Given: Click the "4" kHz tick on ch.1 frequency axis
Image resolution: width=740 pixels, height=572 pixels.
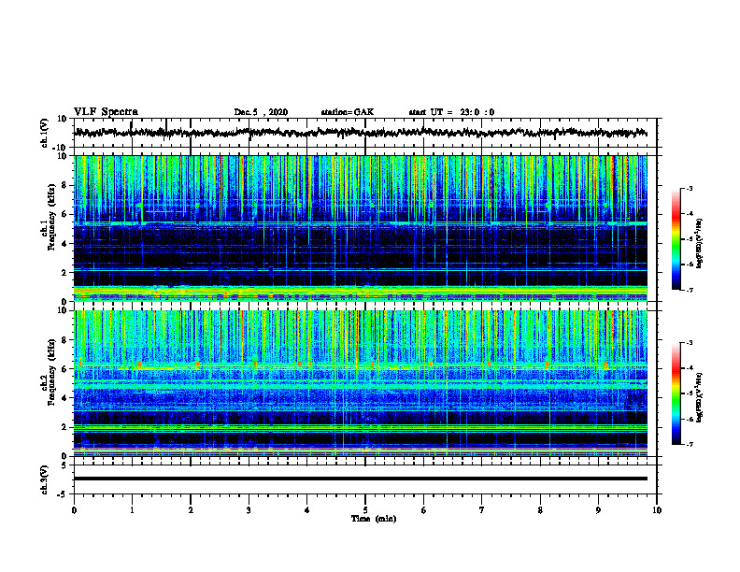Looking at the screenshot, I should [66, 244].
